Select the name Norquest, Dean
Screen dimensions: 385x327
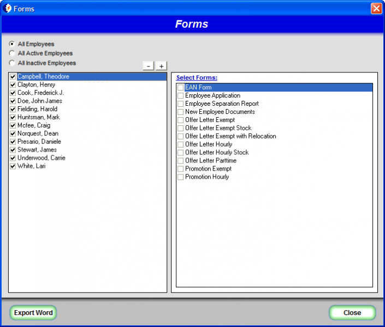pyautogui.click(x=38, y=134)
